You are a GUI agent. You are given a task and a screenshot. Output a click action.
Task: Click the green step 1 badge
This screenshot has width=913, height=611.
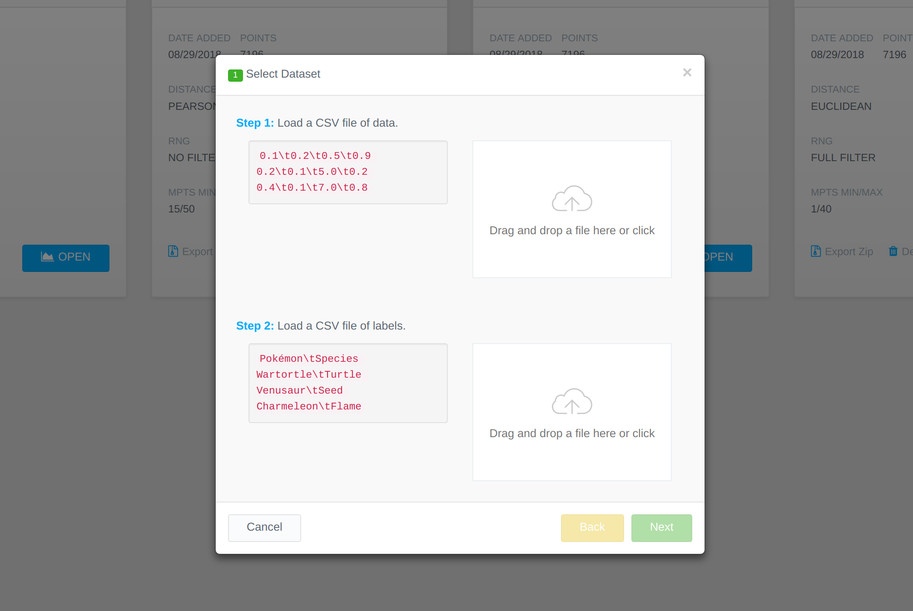click(x=235, y=75)
